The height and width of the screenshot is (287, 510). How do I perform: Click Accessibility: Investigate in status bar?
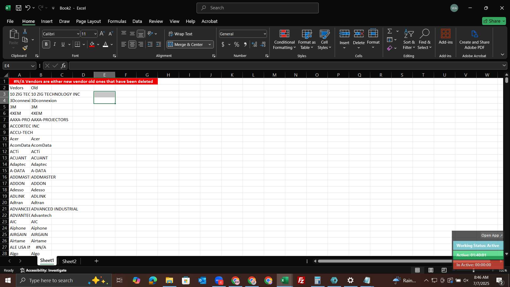tap(43, 270)
